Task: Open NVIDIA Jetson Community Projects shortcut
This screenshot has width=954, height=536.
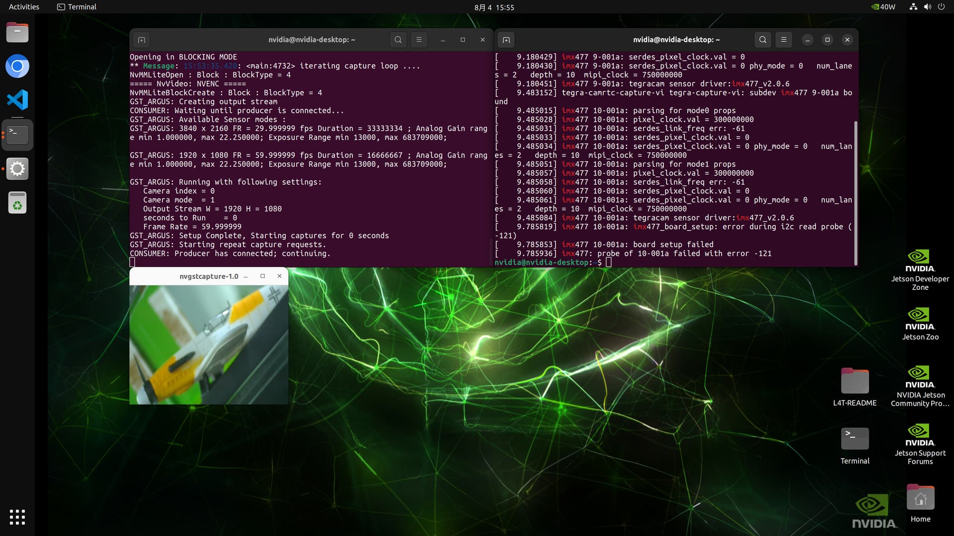Action: coord(920,386)
